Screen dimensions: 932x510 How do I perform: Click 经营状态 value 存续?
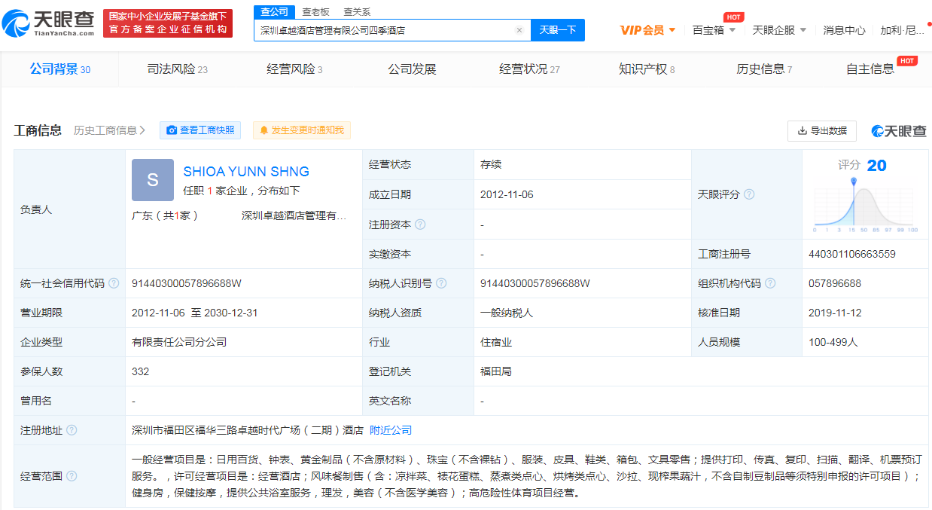click(491, 164)
